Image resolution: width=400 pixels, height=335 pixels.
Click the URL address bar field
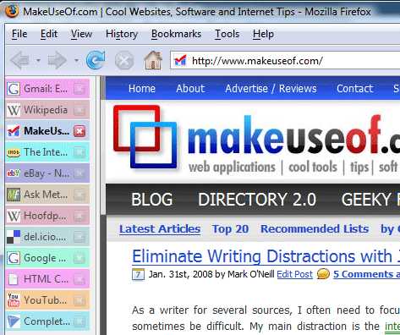[x=285, y=60]
